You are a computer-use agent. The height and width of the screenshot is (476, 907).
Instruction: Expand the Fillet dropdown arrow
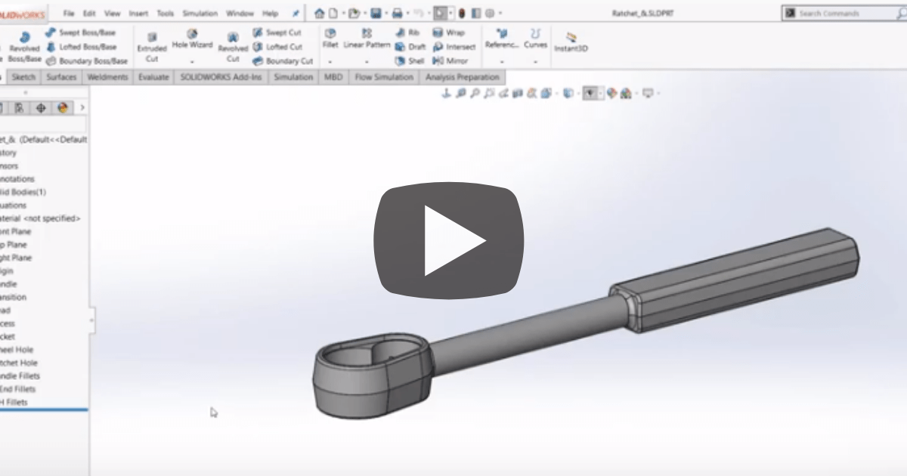point(330,62)
